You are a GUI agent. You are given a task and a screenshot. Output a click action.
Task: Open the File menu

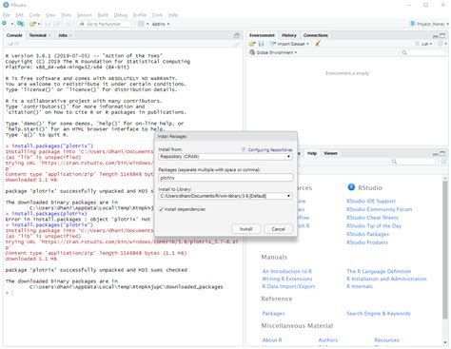pyautogui.click(x=7, y=15)
